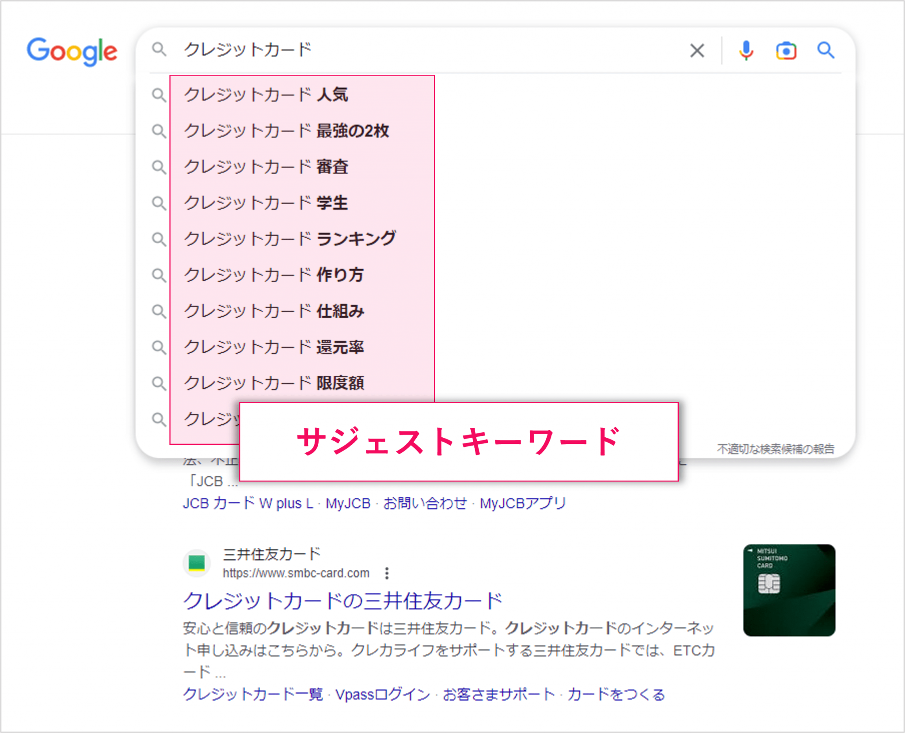The height and width of the screenshot is (733, 905).
Task: Click the Google logo
Action: coord(72,51)
